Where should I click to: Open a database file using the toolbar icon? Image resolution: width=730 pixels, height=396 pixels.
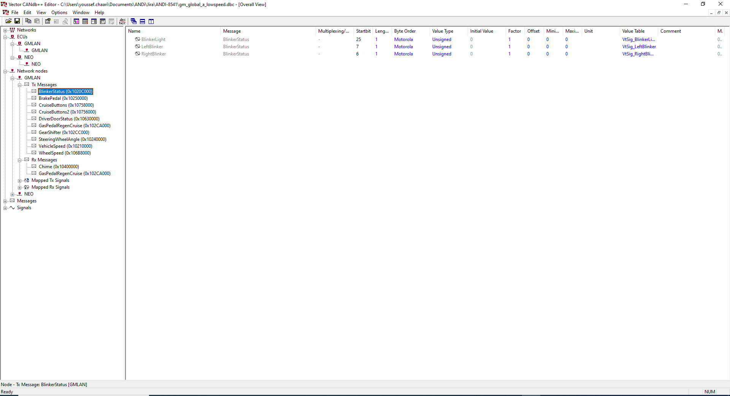coord(9,21)
